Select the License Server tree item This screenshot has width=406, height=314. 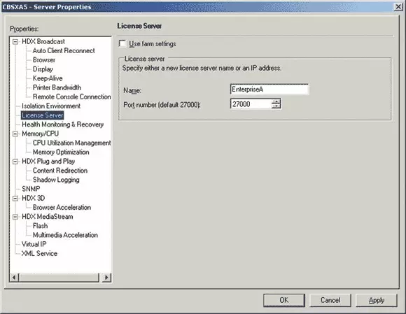43,115
